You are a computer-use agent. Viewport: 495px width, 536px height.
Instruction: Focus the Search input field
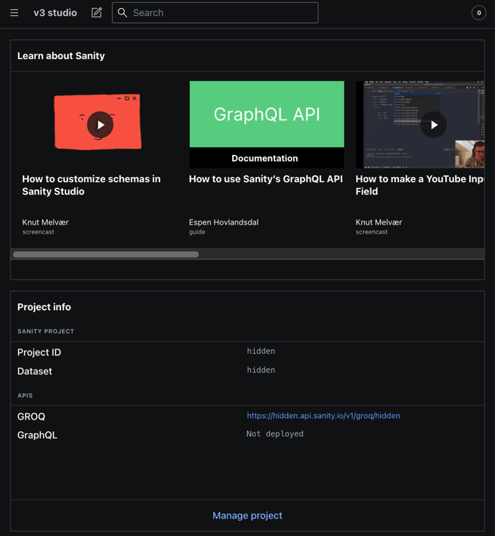[215, 13]
